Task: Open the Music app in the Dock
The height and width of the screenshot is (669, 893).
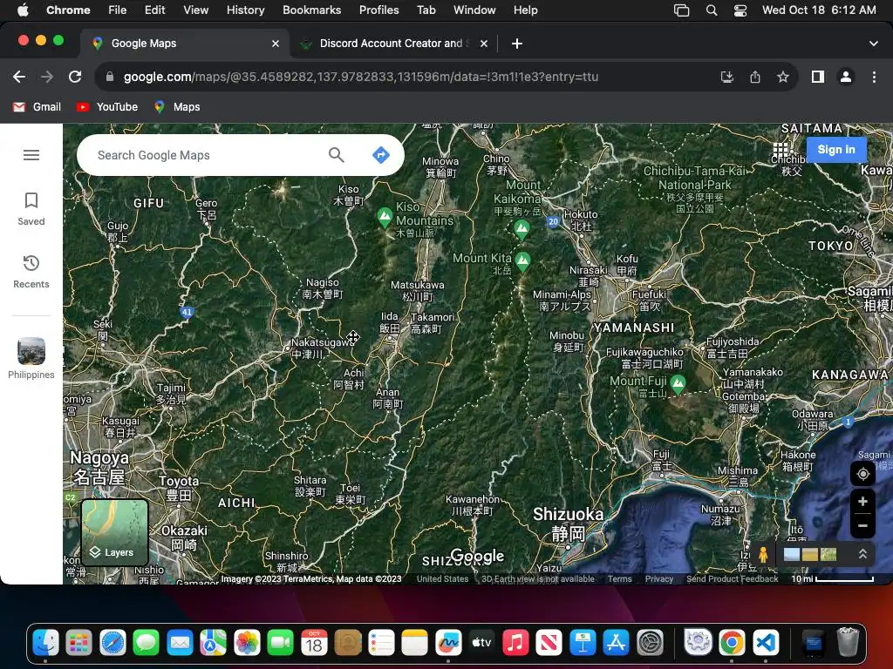Action: (515, 643)
